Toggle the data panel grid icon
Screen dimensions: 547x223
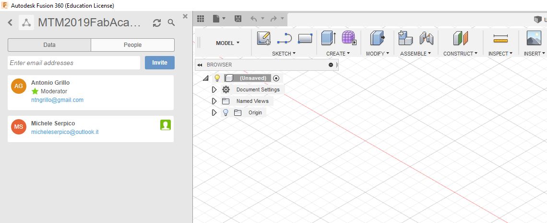(x=201, y=19)
